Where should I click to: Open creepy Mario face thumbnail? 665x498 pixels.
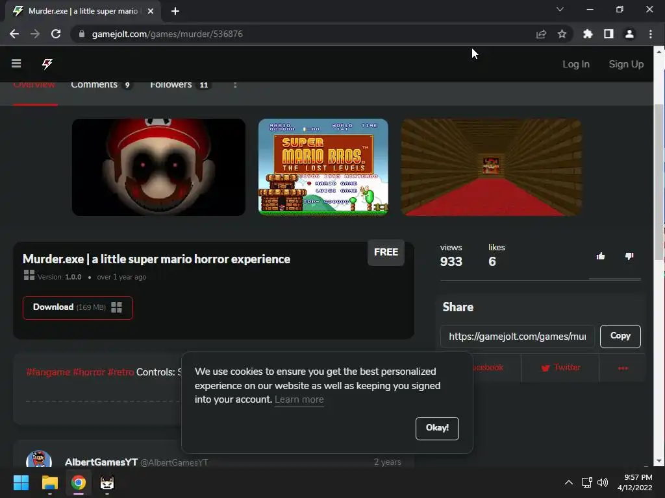[158, 167]
